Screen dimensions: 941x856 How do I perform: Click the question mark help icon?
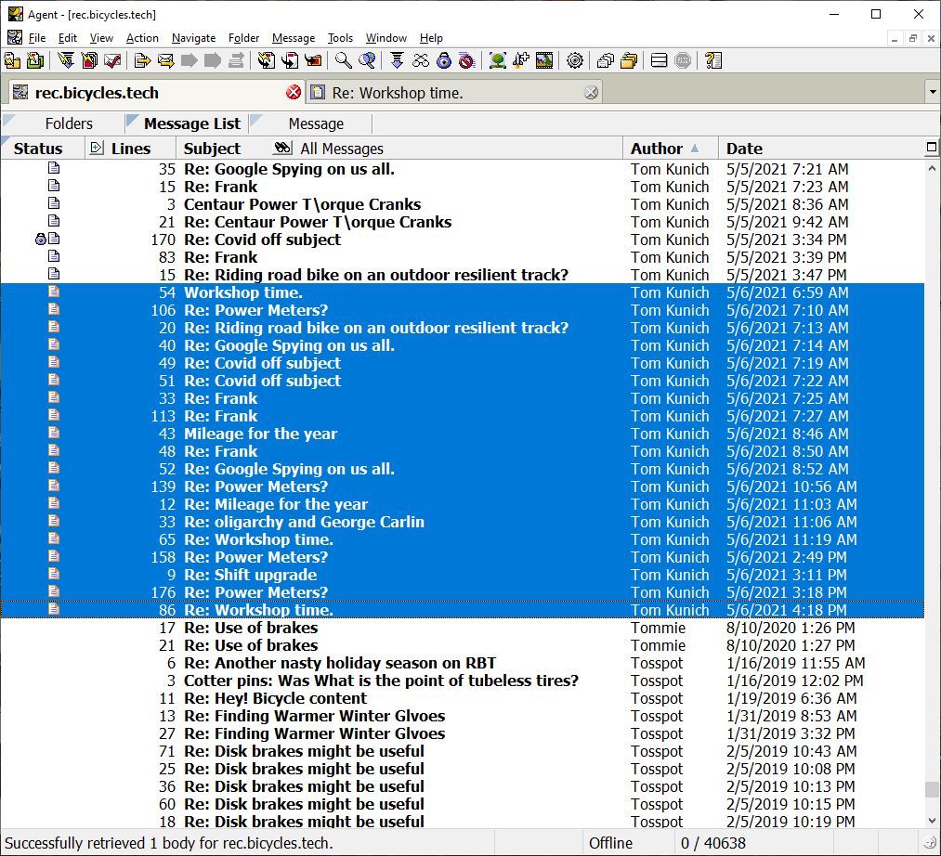712,61
